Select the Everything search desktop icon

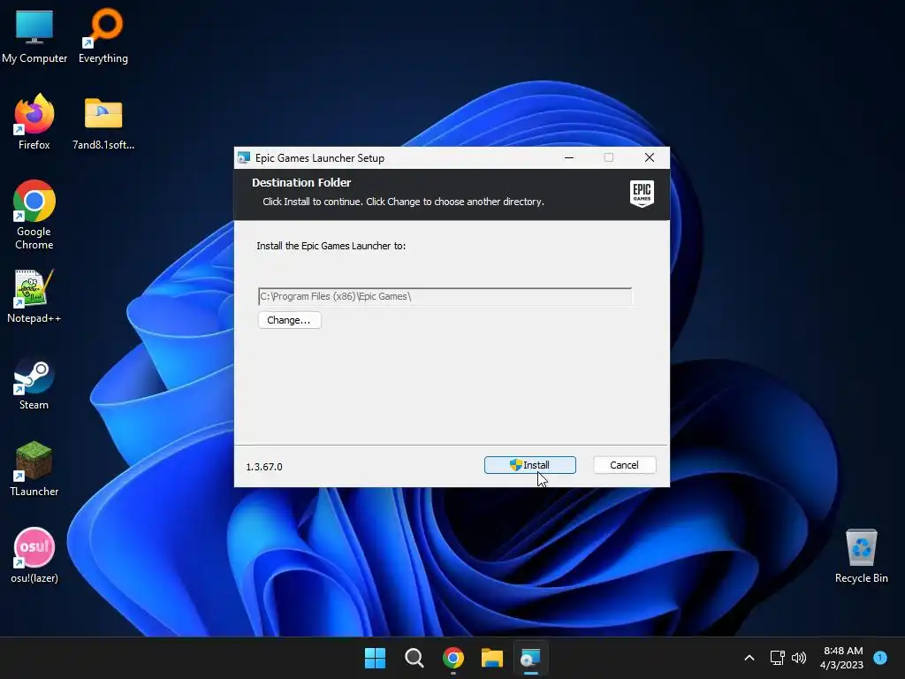coord(103,37)
